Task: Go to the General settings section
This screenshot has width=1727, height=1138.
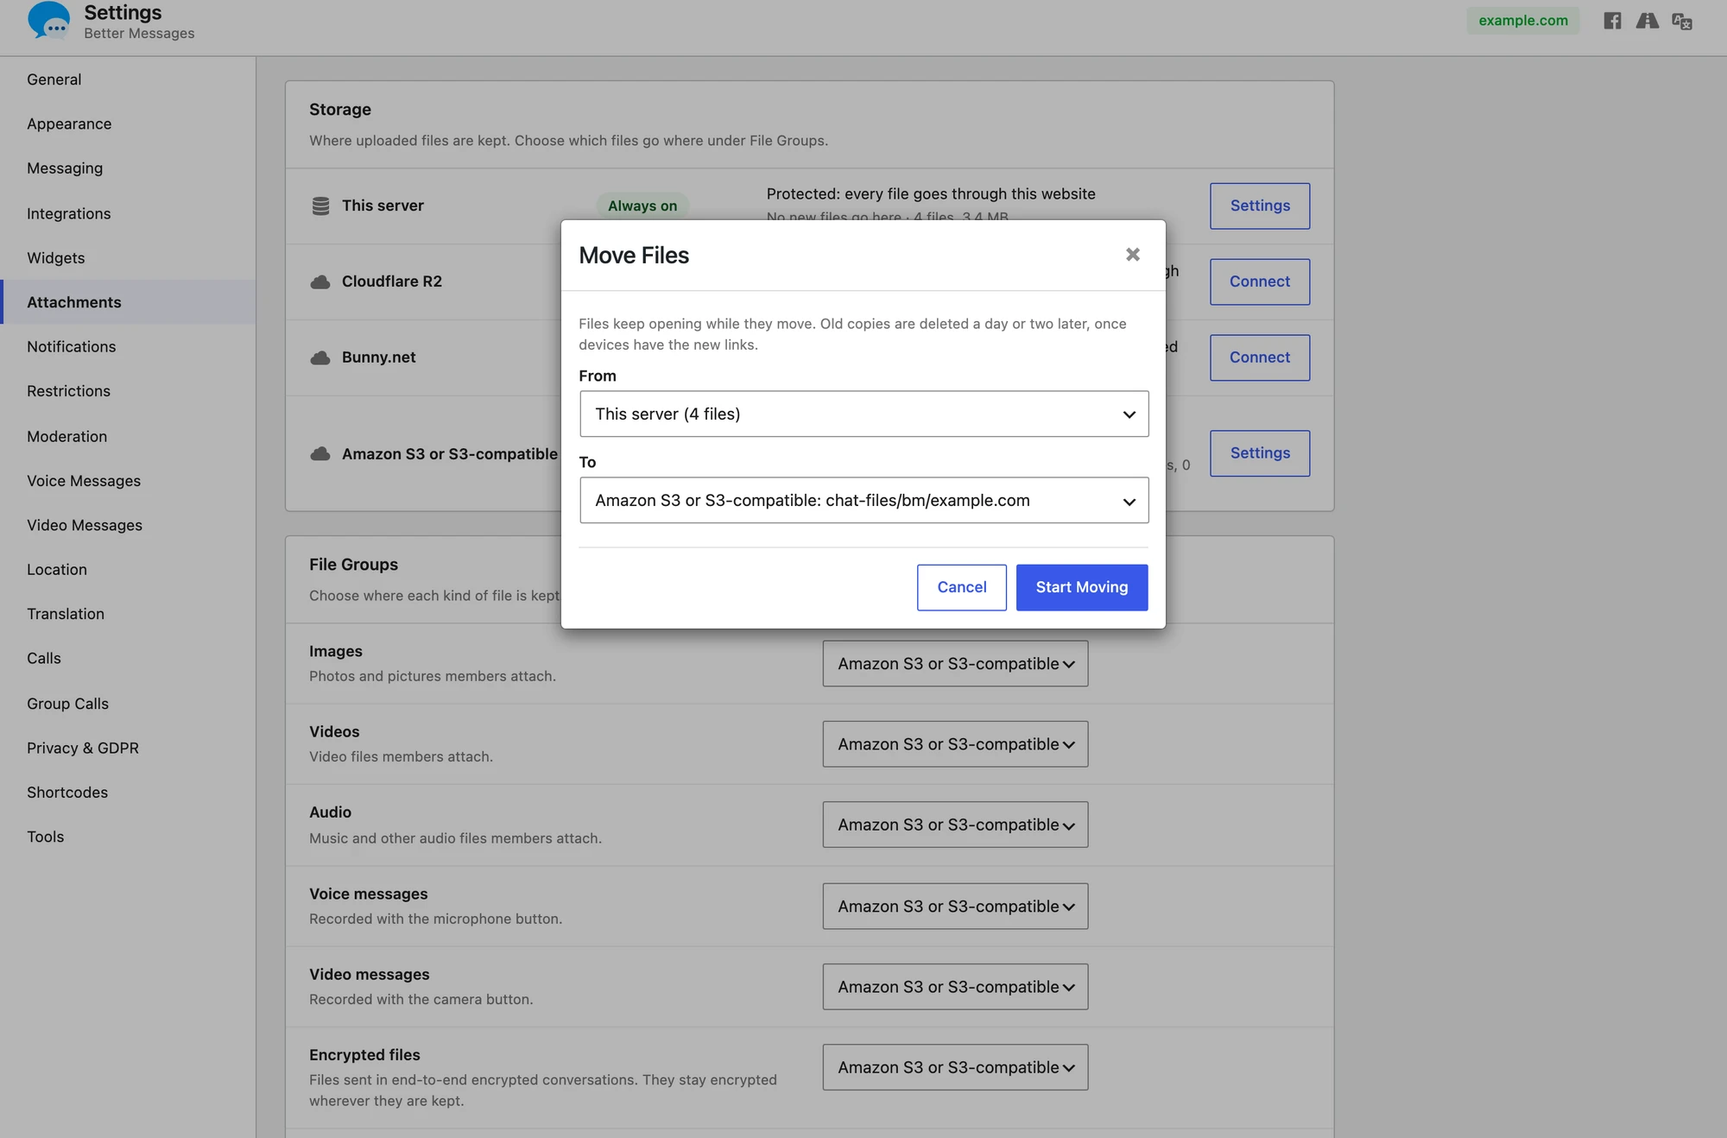Action: coord(128,79)
